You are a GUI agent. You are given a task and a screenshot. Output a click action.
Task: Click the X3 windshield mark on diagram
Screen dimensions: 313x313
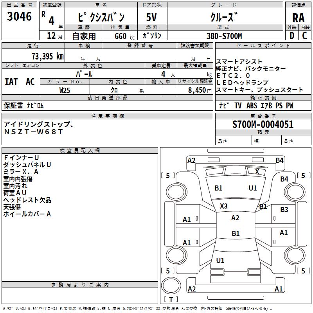coord(223,206)
